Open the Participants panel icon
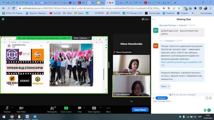This screenshot has width=214, height=120. point(52,108)
